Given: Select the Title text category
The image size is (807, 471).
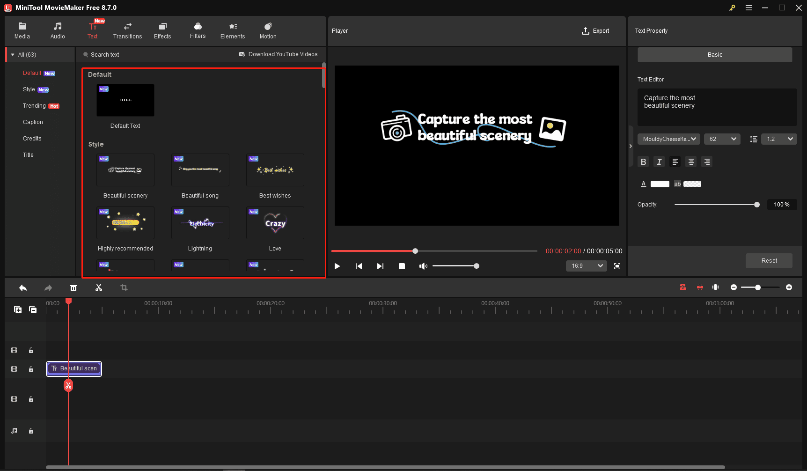Looking at the screenshot, I should (x=28, y=155).
